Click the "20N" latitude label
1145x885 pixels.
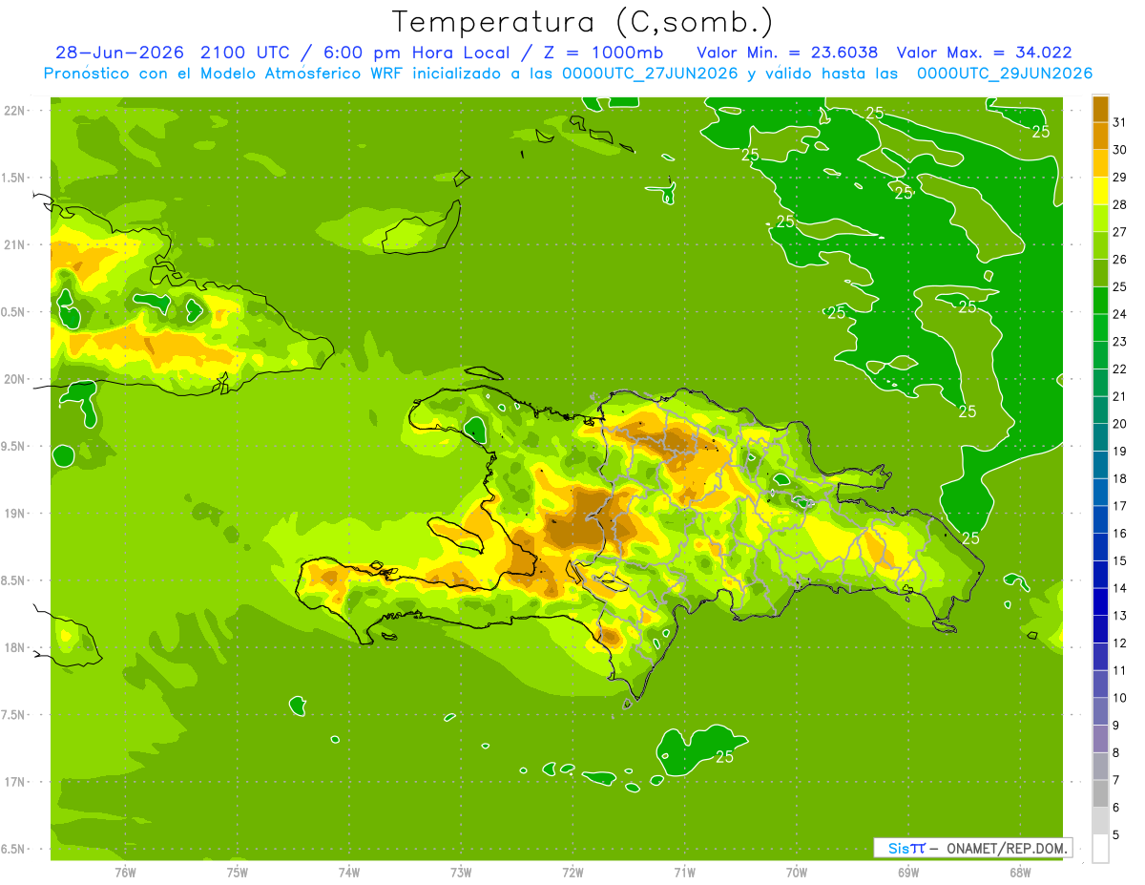[15, 379]
